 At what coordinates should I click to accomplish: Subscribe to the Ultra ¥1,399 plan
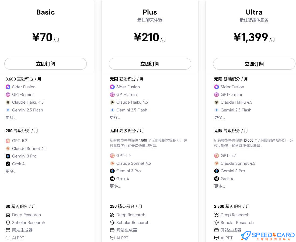(254, 64)
